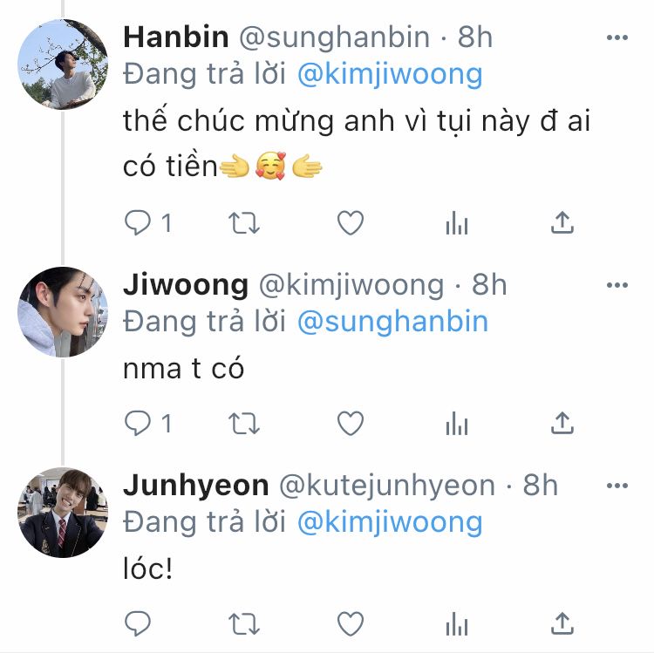Open Junhyeon's profile avatar
Image resolution: width=654 pixels, height=653 pixels.
coord(63,512)
